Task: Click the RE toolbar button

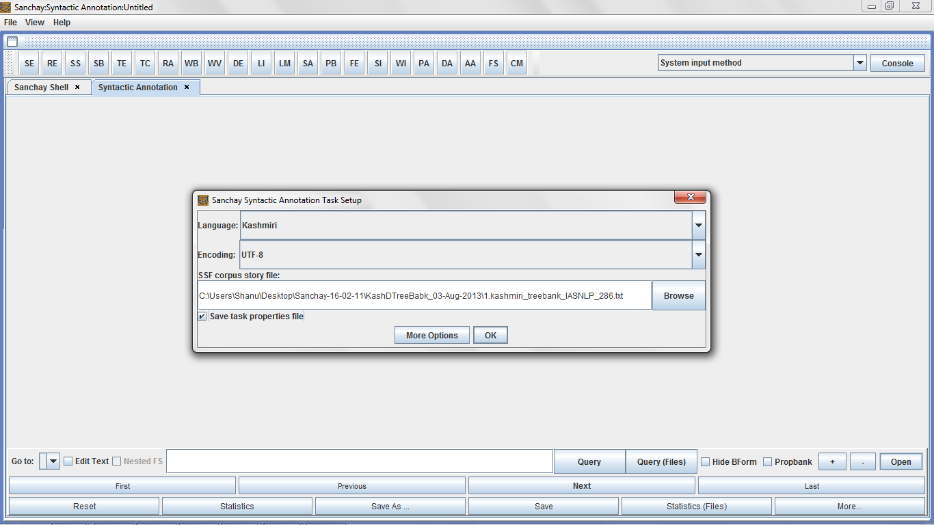Action: pos(53,64)
